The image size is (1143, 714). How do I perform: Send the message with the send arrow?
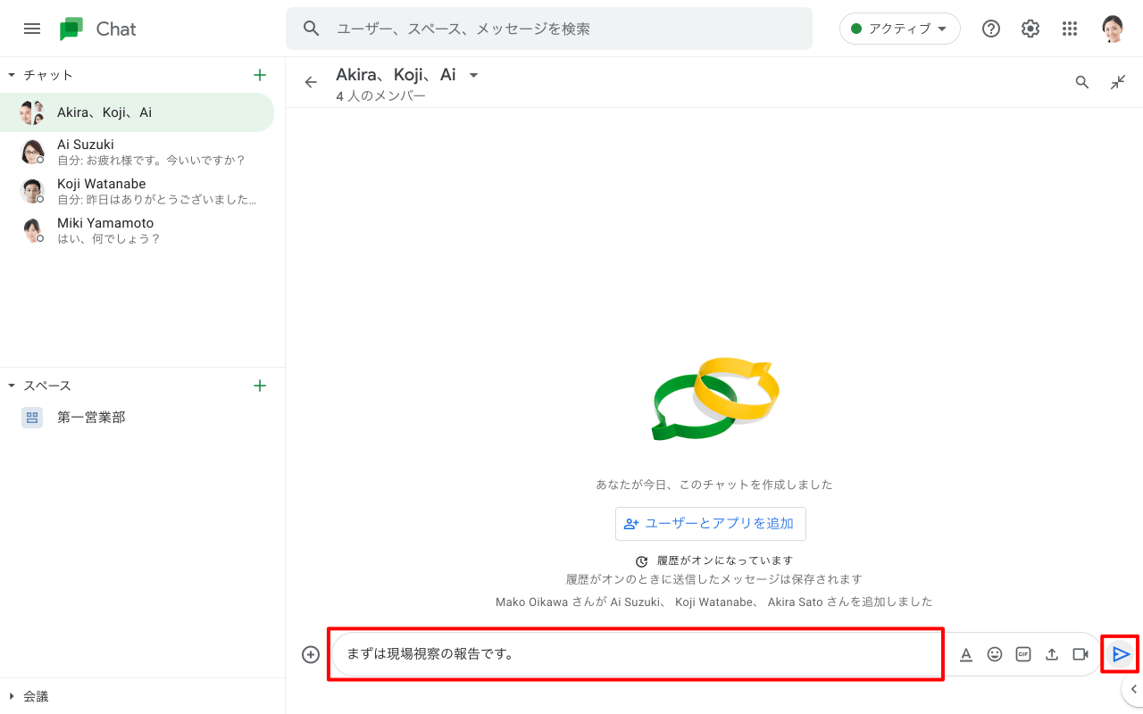[1122, 654]
